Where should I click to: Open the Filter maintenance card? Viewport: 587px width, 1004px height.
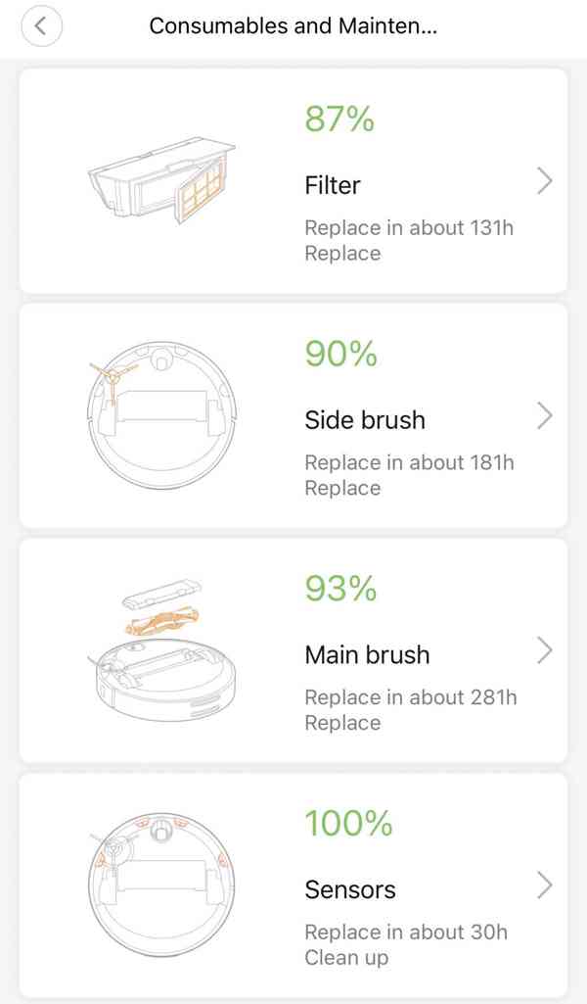[293, 176]
